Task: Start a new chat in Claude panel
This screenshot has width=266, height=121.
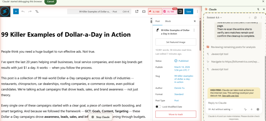Action: 255,18
